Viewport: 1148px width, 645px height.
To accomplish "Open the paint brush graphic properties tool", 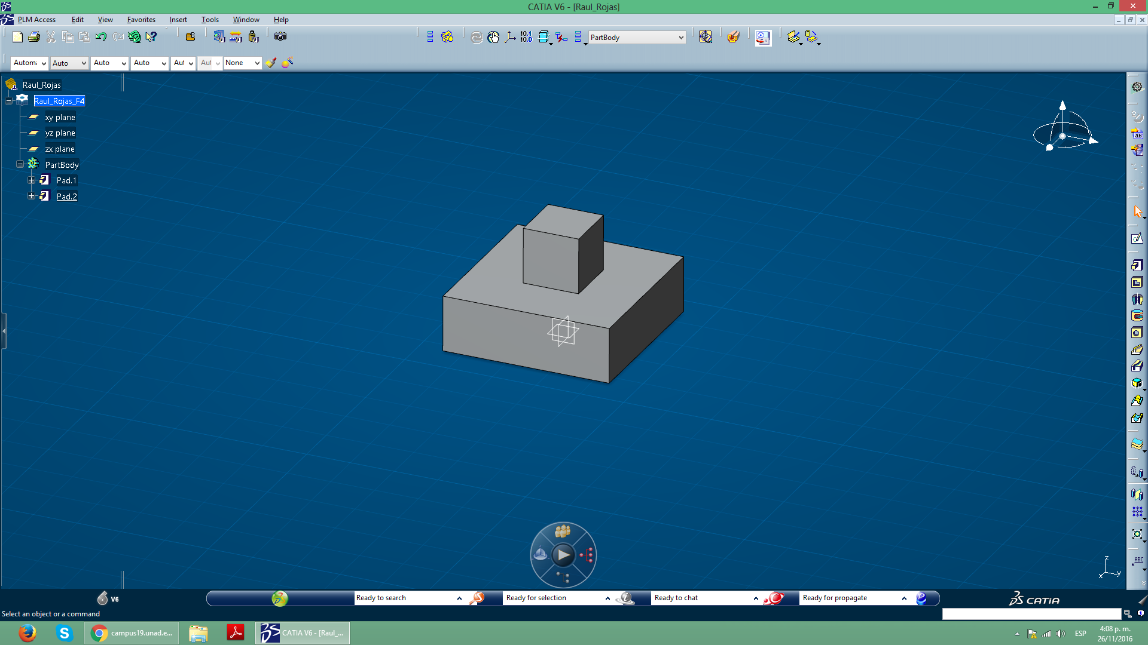I will click(271, 63).
